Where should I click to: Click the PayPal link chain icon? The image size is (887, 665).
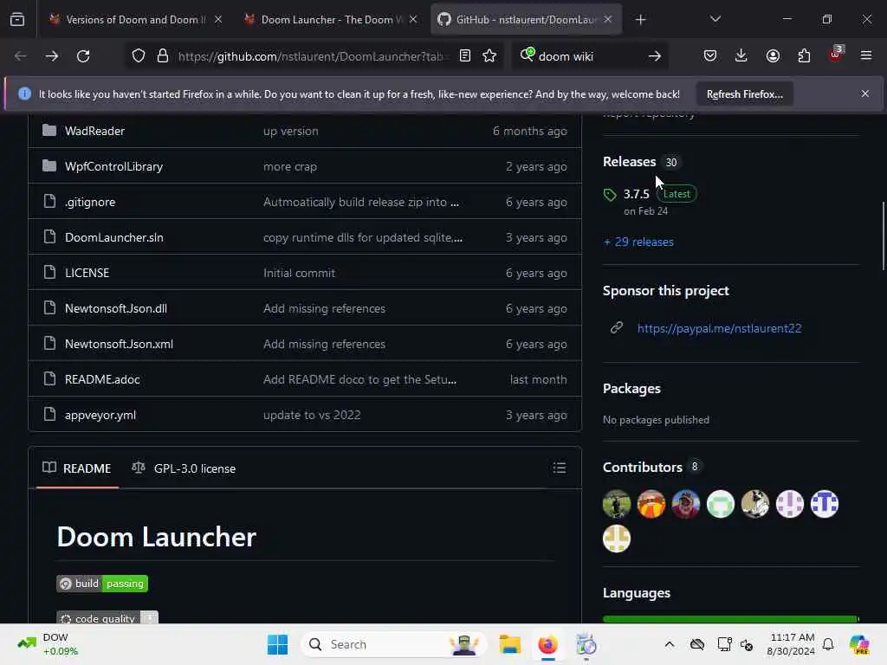(617, 327)
